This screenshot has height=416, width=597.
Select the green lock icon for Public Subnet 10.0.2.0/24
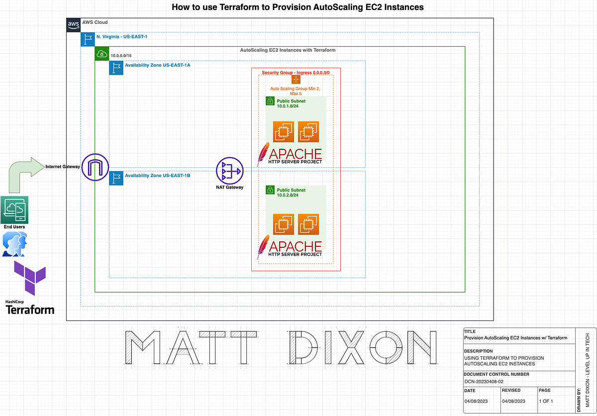click(270, 190)
